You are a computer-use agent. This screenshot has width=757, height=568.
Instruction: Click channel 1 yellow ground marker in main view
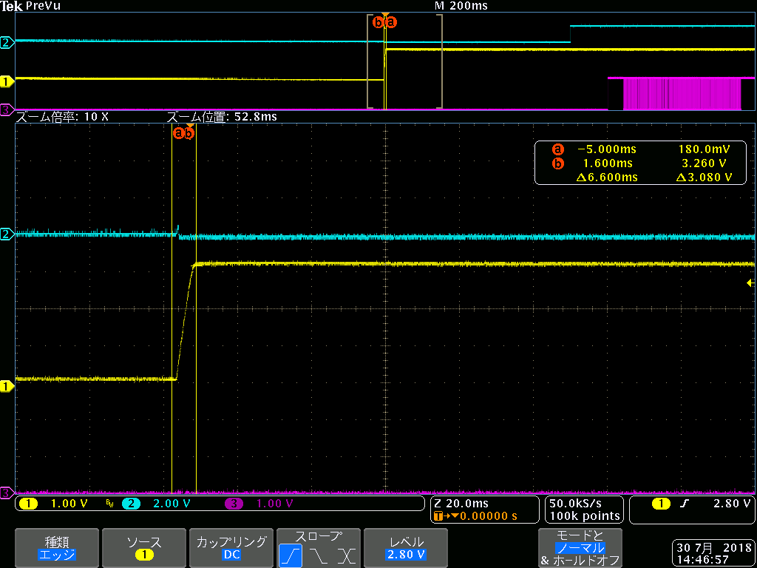tap(7, 386)
